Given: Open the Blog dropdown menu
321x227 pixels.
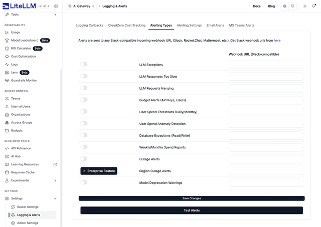Looking at the screenshot, I should [x=273, y=6].
